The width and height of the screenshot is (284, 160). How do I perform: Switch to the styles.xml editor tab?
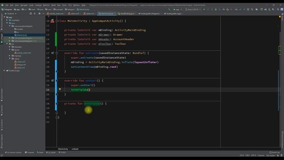click(89, 14)
